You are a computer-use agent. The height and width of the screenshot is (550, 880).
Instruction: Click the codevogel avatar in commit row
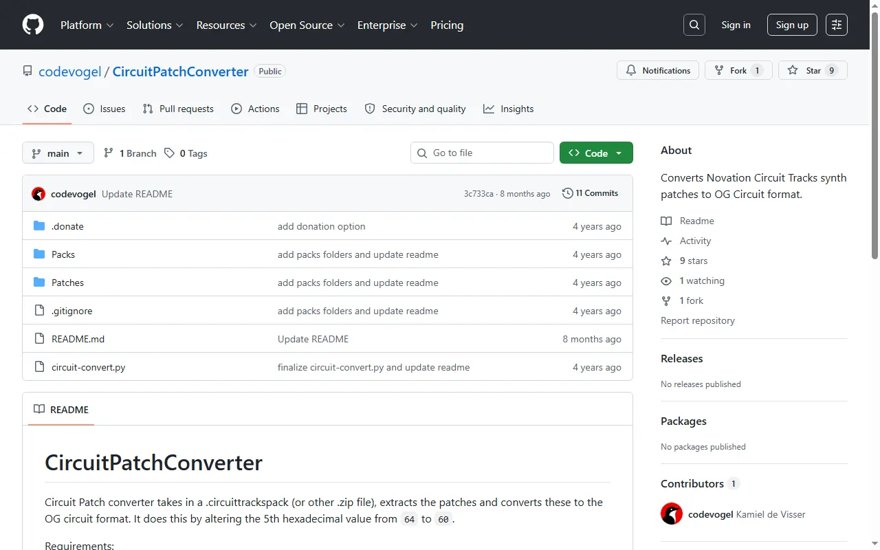[x=38, y=194]
